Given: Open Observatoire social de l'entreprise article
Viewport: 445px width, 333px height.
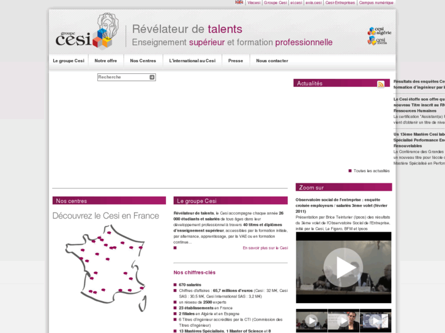Looking at the screenshot, I should click(342, 205).
